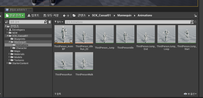The image size is (203, 98).
Task: Click the magnifier in path search
Action: (x=46, y=22)
